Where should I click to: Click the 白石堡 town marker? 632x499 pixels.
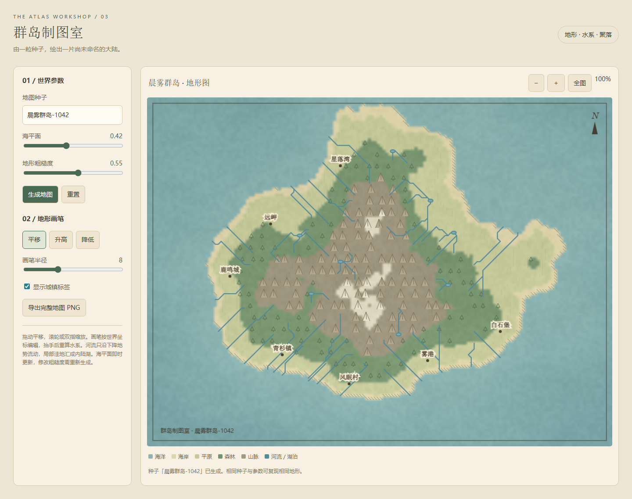tap(500, 331)
